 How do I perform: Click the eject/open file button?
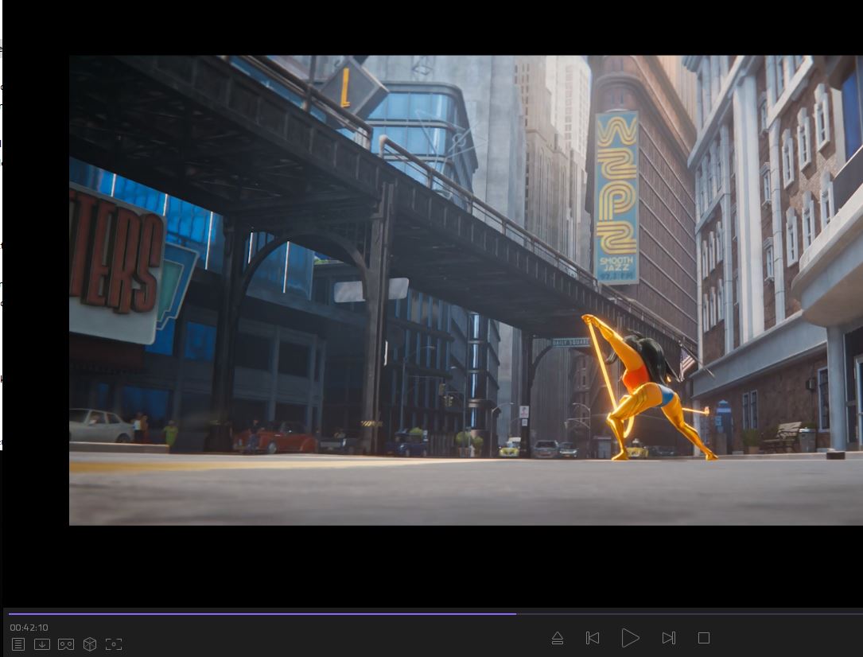pos(558,638)
